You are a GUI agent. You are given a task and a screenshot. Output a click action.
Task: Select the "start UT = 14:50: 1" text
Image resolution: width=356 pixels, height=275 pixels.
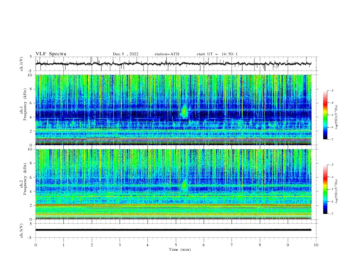217,54
